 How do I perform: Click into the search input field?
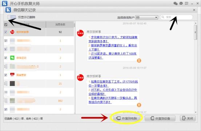(176, 17)
